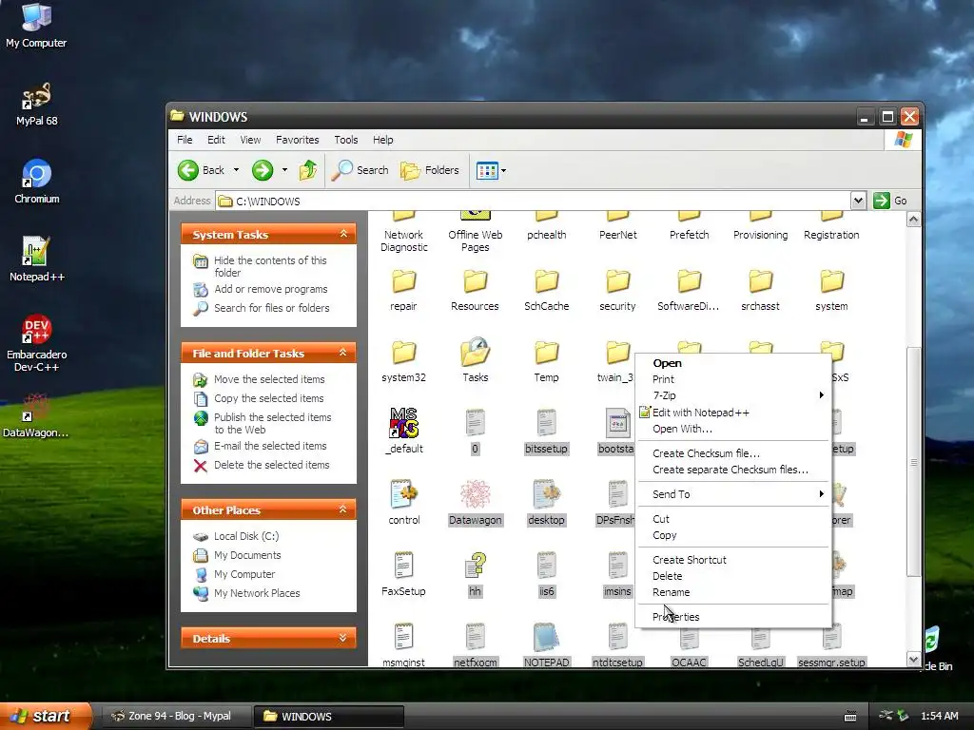The width and height of the screenshot is (974, 730).
Task: Click the Start button
Action: [x=44, y=716]
